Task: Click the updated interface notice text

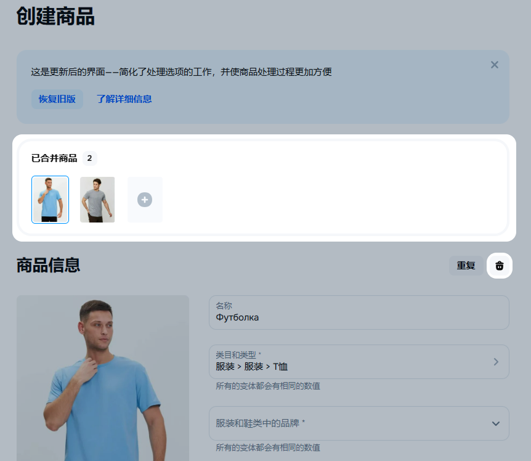Action: tap(181, 72)
